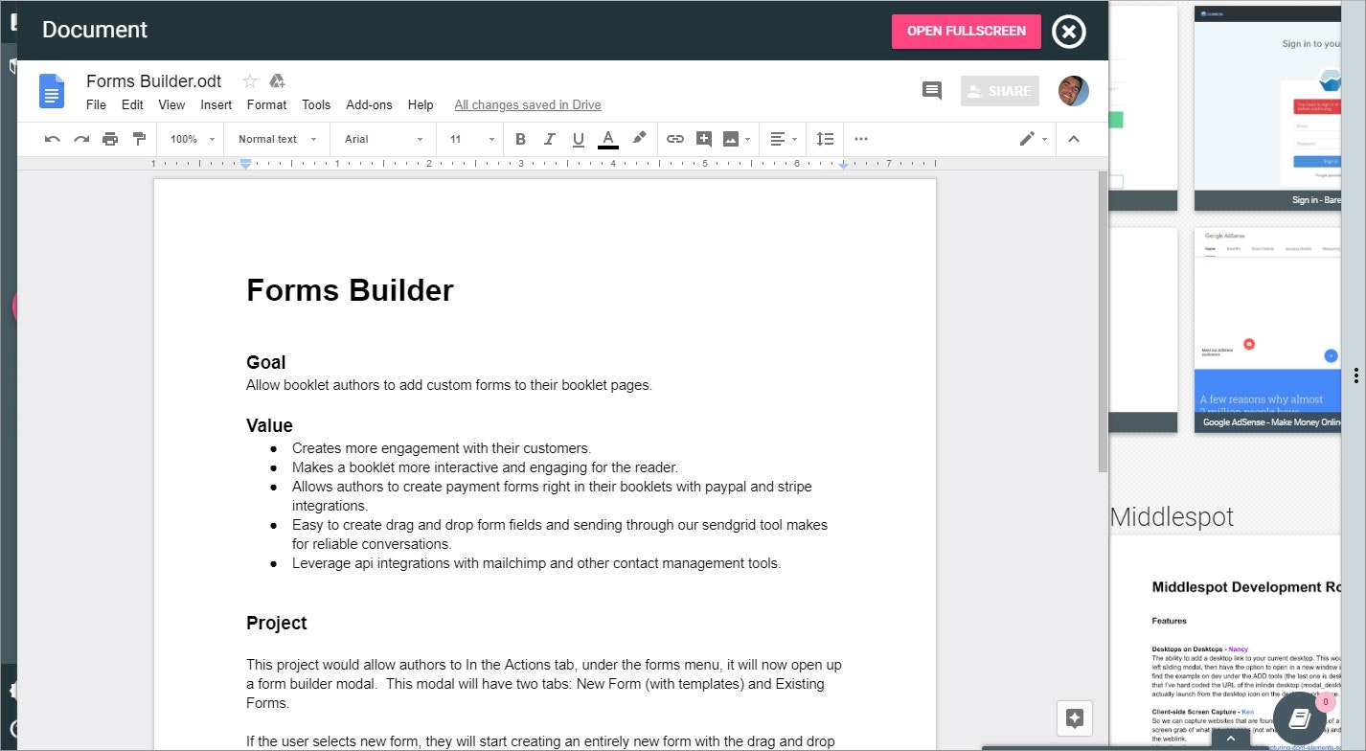Viewport: 1366px width, 751px height.
Task: Click the Goal heading in document
Action: point(266,363)
